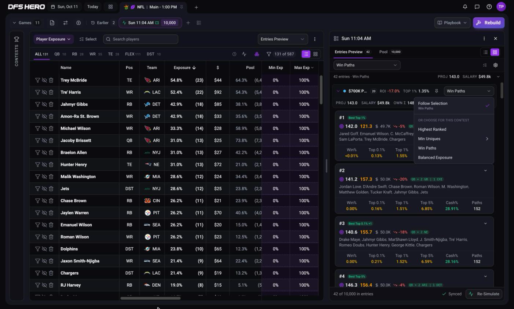Viewport: 514px width, 309px height.
Task: Switch player table to grid view
Action: click(x=315, y=54)
